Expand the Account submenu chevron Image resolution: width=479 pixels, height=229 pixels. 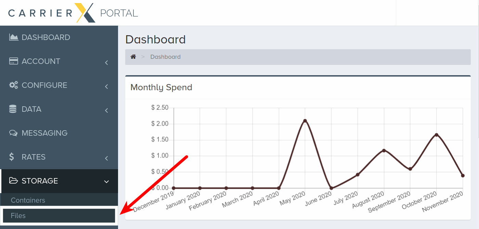tap(107, 63)
